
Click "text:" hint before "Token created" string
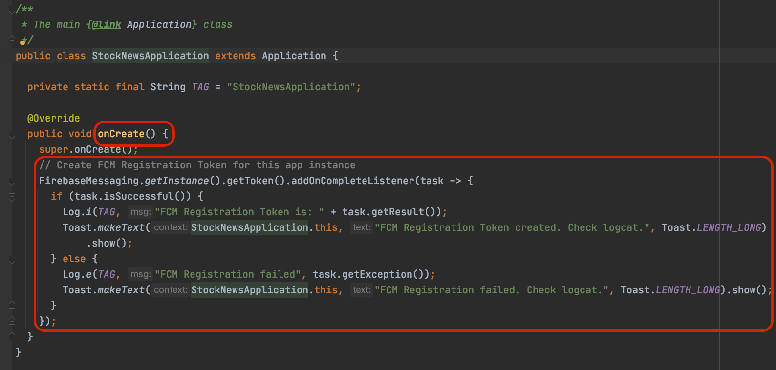pos(362,227)
